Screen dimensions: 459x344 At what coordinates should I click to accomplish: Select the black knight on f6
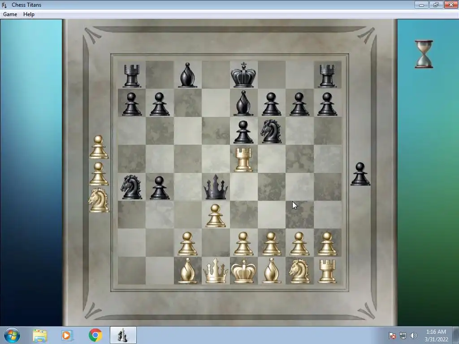(x=271, y=131)
